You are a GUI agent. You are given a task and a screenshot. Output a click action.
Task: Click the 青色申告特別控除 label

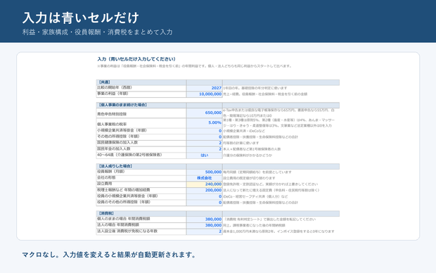pos(112,114)
